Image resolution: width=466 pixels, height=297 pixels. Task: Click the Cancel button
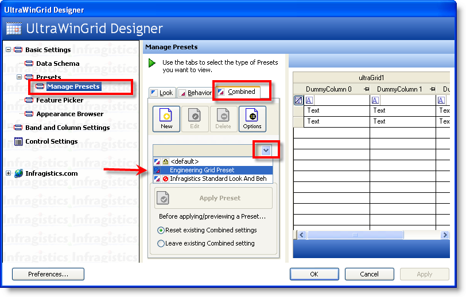[x=370, y=274]
